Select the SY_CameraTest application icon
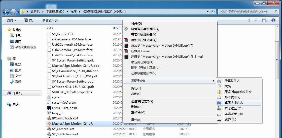Screen dimensions: 282x138 [49, 129]
